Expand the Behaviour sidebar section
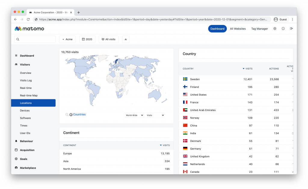This screenshot has height=189, width=308. point(26,141)
